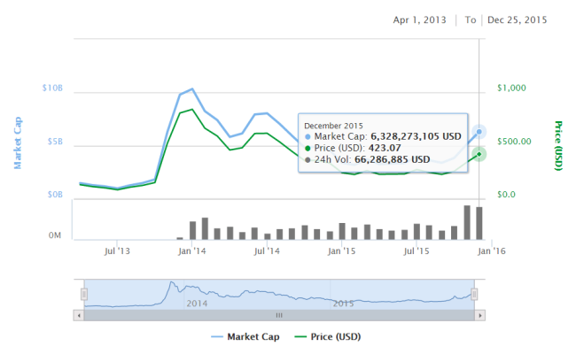Click the 2015 label in the navigator
The height and width of the screenshot is (354, 584).
tap(343, 304)
